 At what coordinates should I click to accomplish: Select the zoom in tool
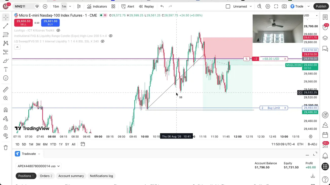(6, 98)
